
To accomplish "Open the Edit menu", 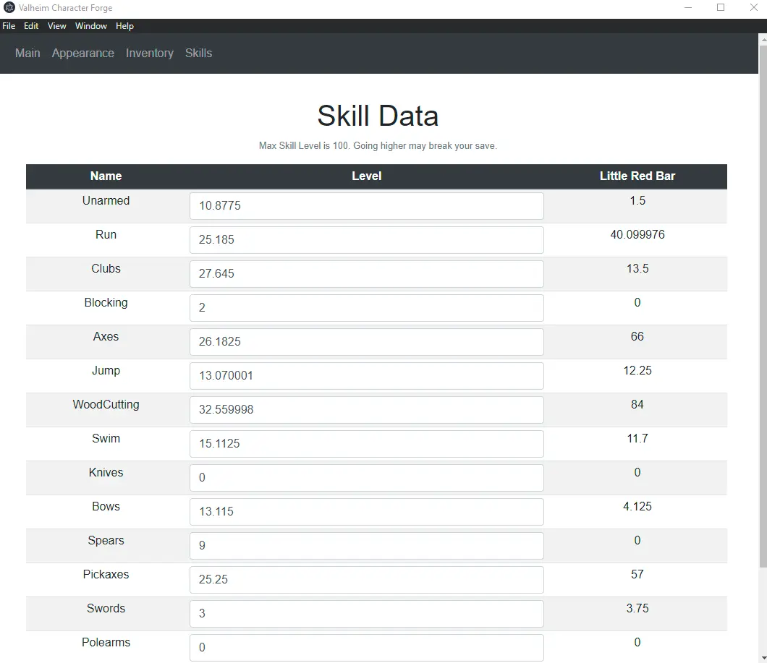I will coord(31,26).
